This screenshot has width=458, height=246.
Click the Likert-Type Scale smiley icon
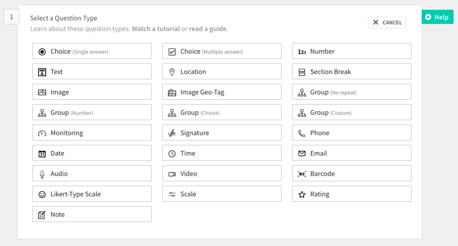pyautogui.click(x=42, y=195)
